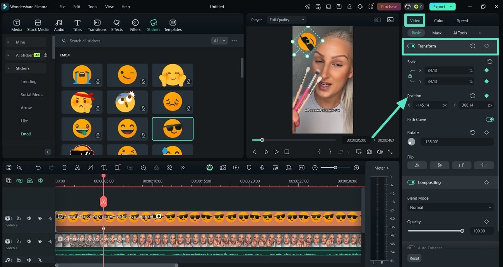This screenshot has width=503, height=267.
Task: Click the Flip Horizontal button
Action: point(417,165)
